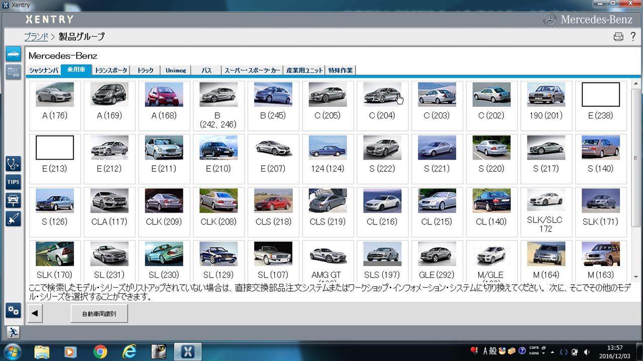The width and height of the screenshot is (643, 361).
Task: Follow the ブランド breadcrumb link
Action: click(x=36, y=36)
